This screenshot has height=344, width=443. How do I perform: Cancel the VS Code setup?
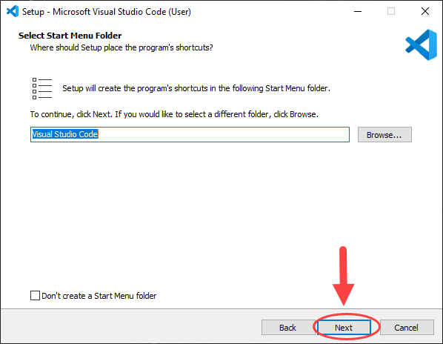(407, 328)
